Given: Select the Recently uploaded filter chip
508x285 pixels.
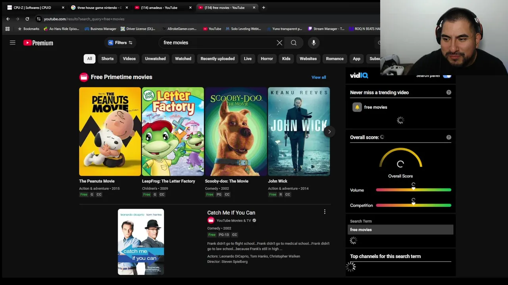Looking at the screenshot, I should [x=217, y=59].
